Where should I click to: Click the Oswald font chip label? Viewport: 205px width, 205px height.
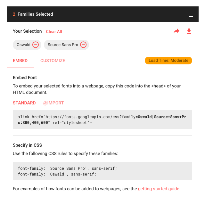23,45
